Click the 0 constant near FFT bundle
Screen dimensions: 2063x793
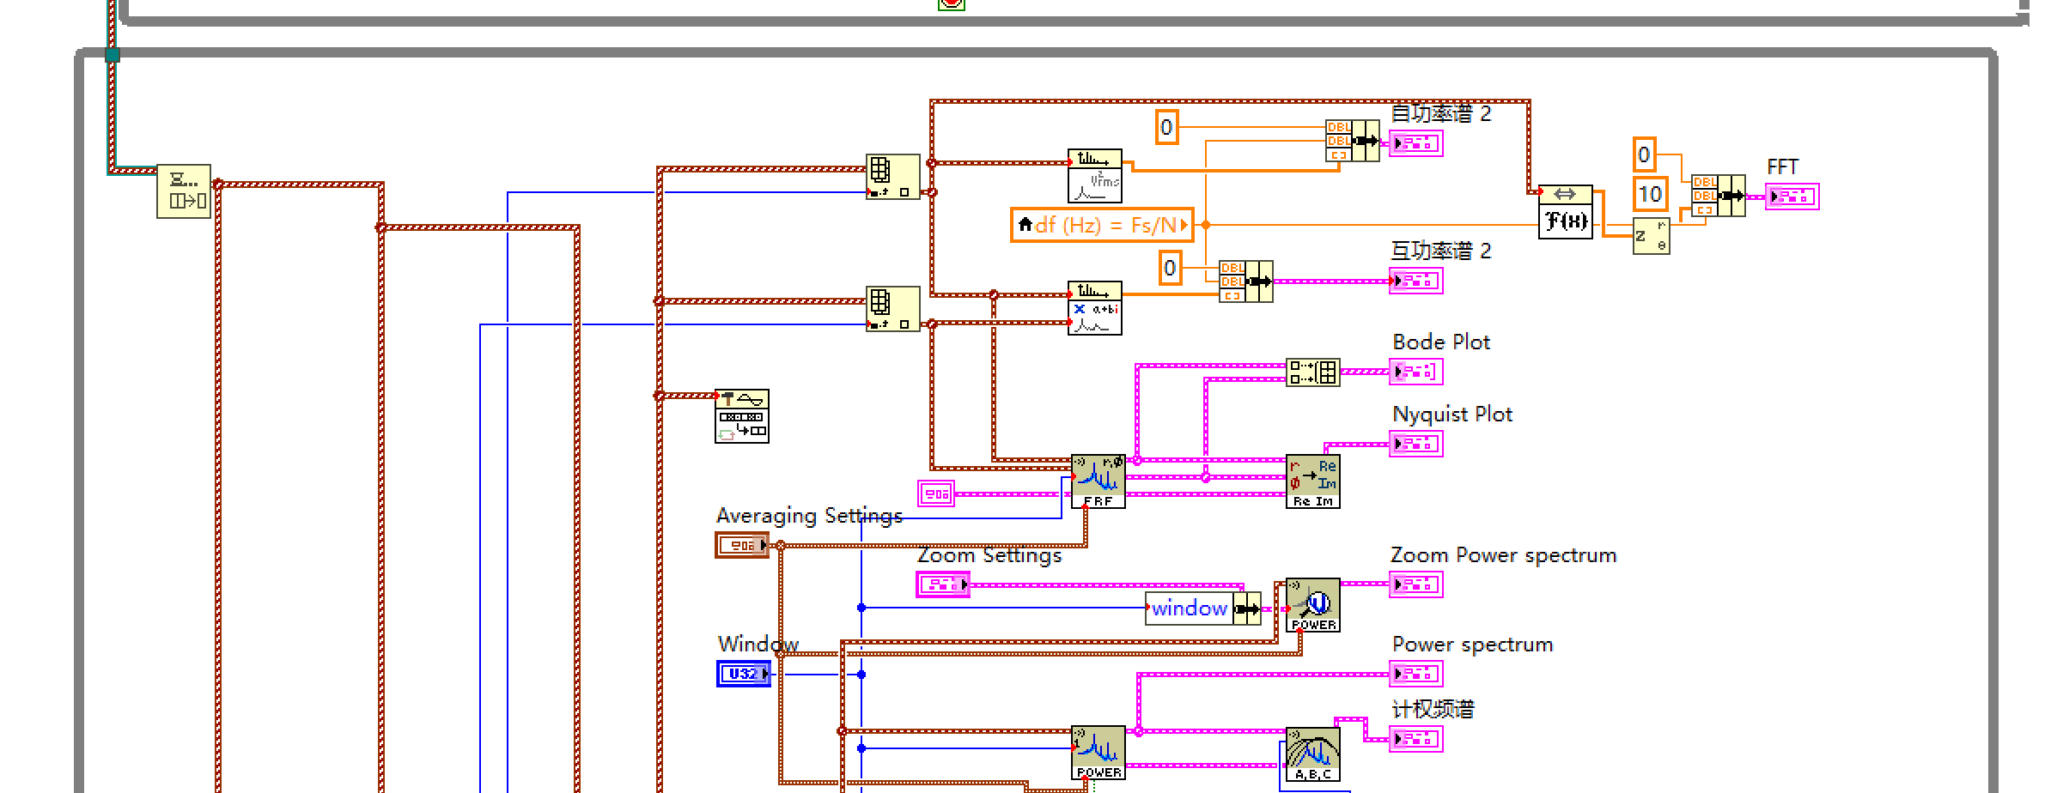point(1644,154)
